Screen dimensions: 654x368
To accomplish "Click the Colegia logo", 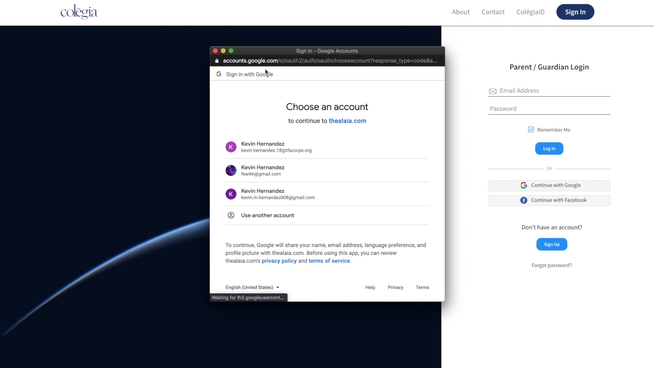I will [x=79, y=12].
